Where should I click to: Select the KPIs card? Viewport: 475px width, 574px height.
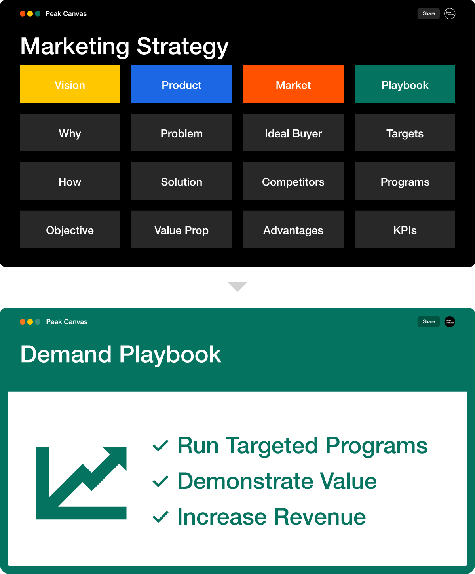(x=405, y=229)
